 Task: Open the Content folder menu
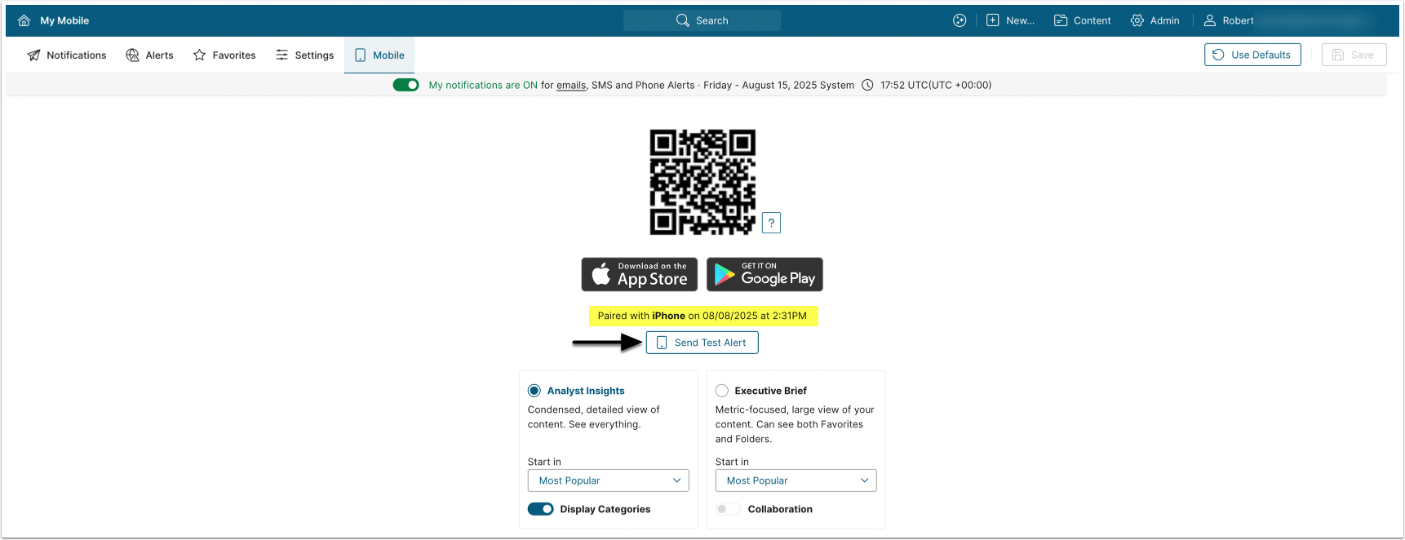pos(1082,20)
